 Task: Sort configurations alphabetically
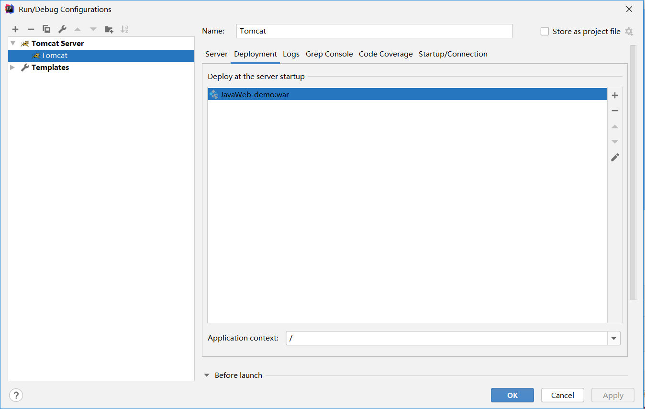click(124, 29)
